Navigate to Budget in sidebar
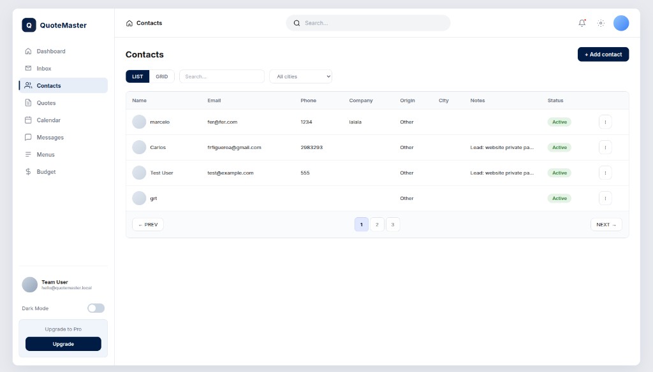653x372 pixels. click(x=46, y=171)
